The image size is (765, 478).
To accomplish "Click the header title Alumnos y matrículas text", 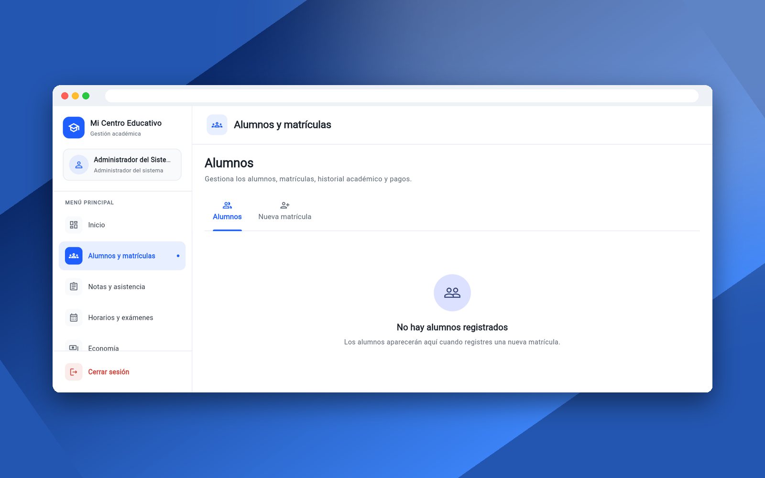I will (283, 125).
